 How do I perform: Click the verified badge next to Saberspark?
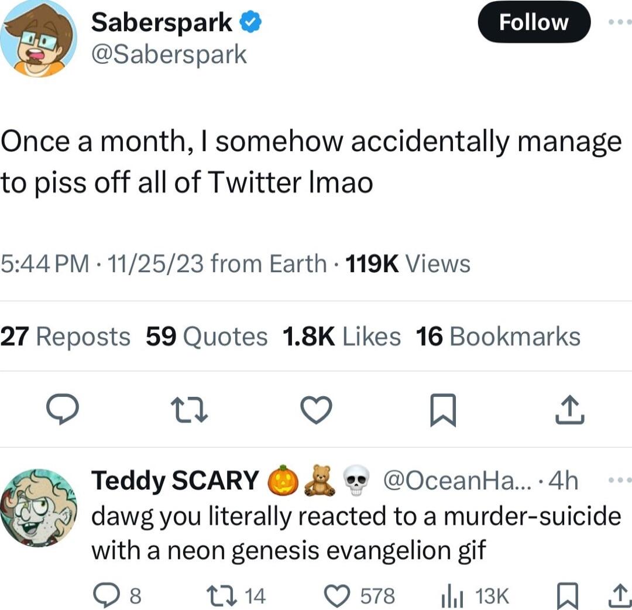point(250,22)
